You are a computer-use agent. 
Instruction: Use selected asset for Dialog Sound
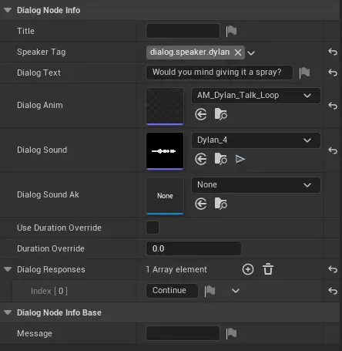(x=201, y=159)
